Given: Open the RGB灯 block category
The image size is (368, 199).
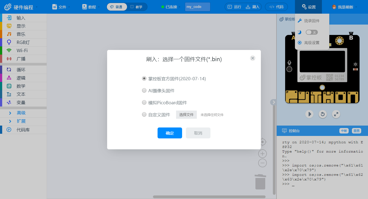Looking at the screenshot, I should [x=23, y=42].
